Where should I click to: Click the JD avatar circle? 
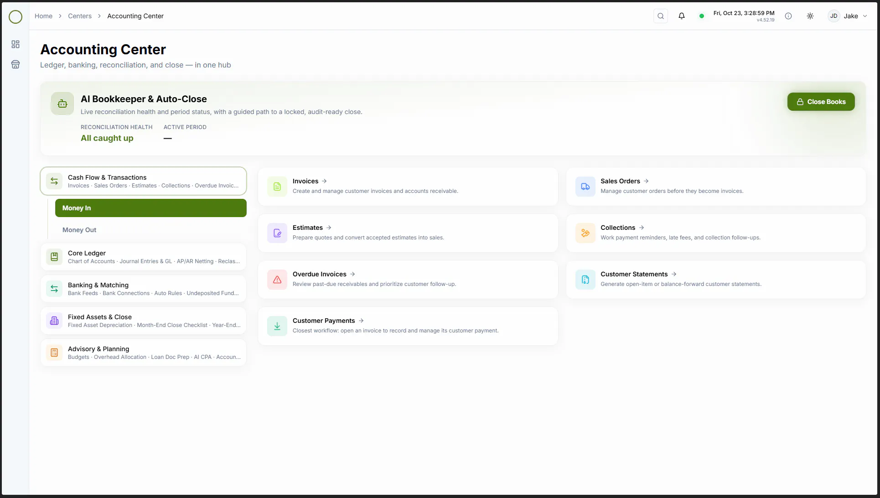(x=833, y=16)
